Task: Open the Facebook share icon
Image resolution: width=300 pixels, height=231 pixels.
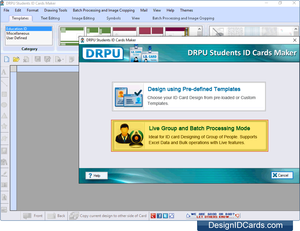Action: pos(159,215)
